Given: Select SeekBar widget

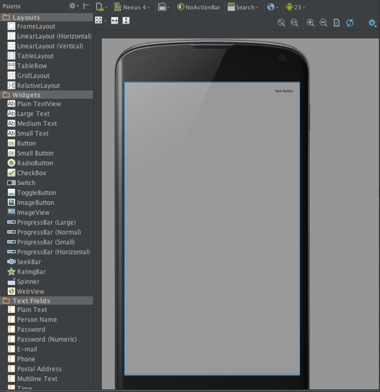Looking at the screenshot, I should point(46,262).
